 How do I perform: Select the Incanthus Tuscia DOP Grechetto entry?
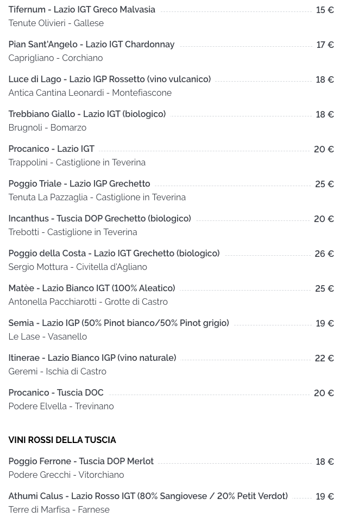coord(99,218)
